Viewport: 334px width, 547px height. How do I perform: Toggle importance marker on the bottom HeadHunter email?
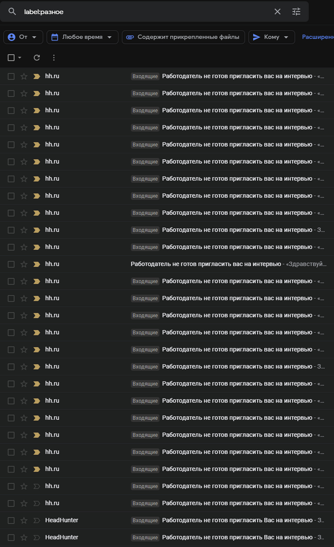pos(37,537)
